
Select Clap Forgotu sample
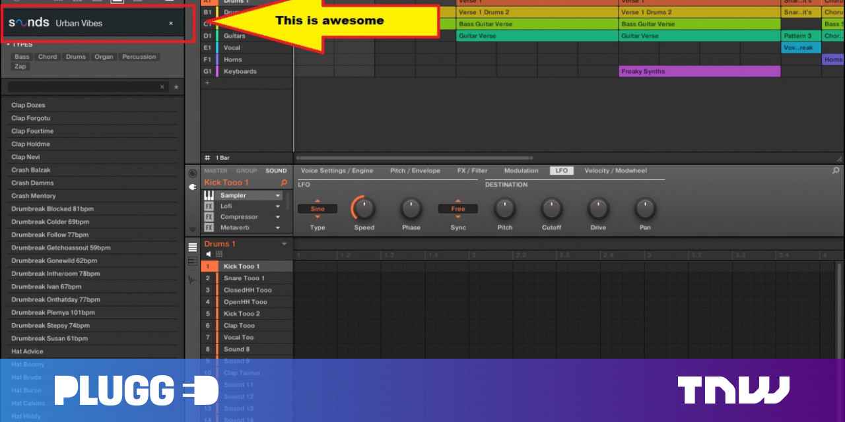pos(93,118)
